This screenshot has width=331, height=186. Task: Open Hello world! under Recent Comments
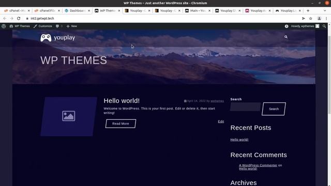point(248,168)
